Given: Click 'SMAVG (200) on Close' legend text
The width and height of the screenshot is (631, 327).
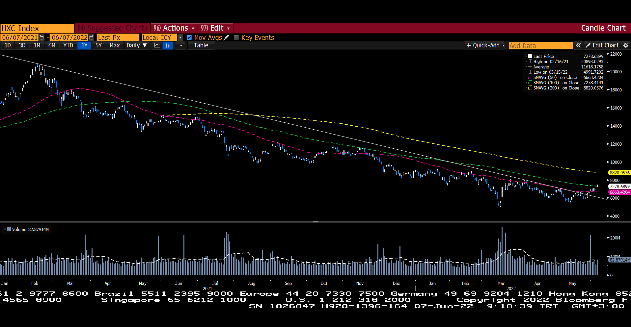Looking at the screenshot, I should [556, 88].
